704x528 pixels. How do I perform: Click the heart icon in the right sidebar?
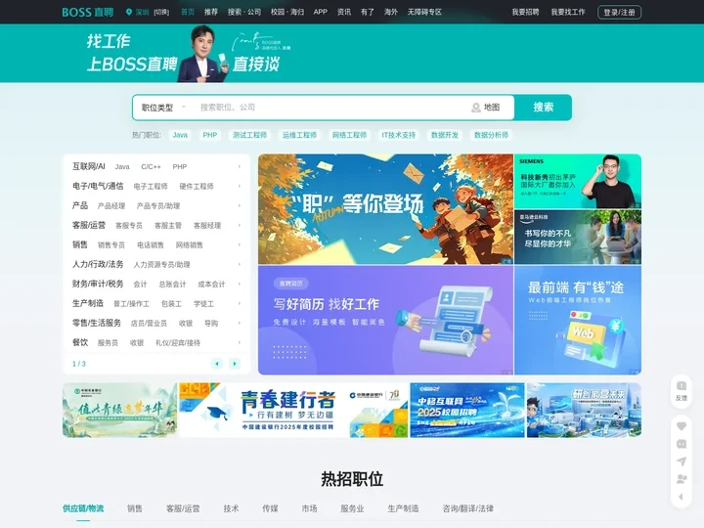point(682,426)
